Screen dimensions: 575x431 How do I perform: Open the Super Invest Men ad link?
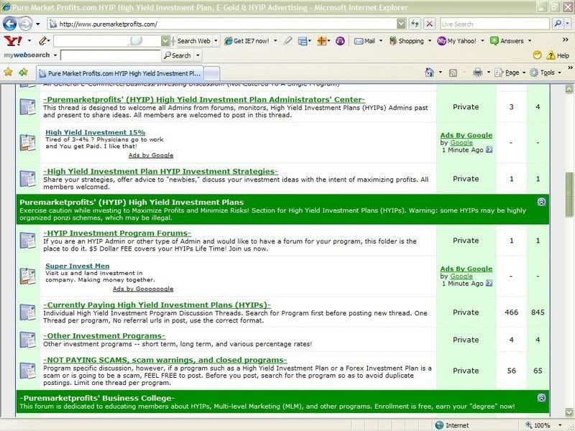78,266
